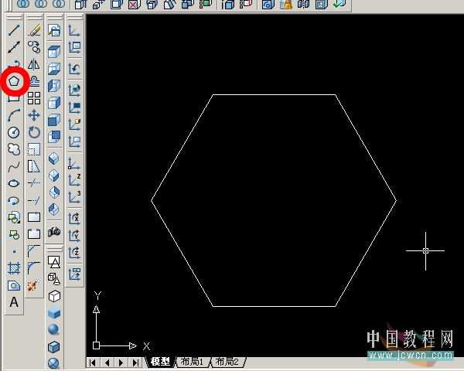
Task: Switch to the 布局1 tab
Action: tap(193, 362)
